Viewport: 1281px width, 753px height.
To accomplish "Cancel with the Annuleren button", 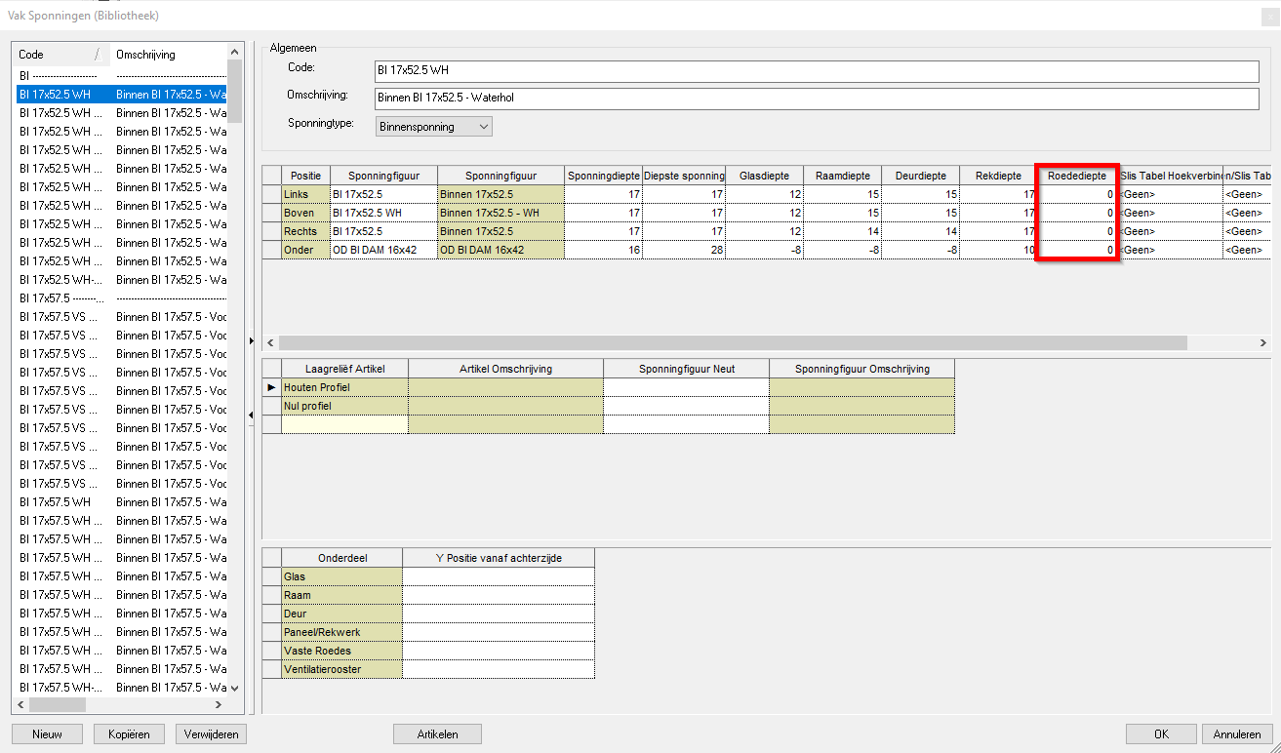I will (1236, 733).
